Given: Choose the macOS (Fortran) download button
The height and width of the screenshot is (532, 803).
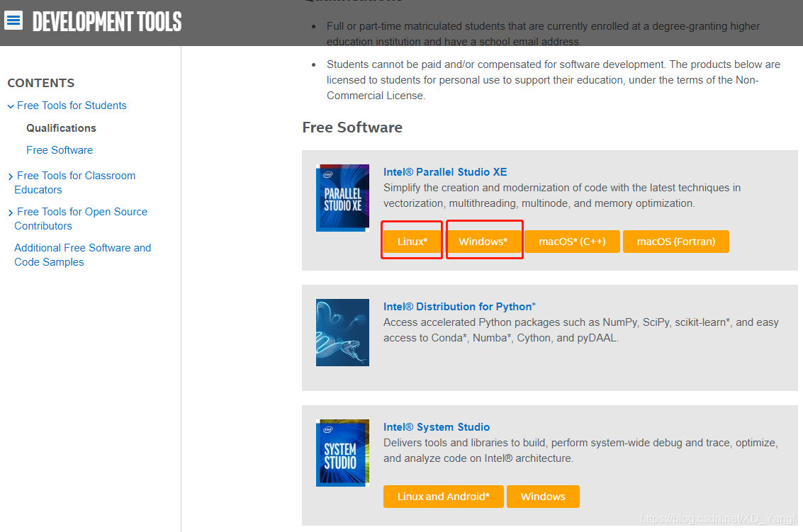Looking at the screenshot, I should coord(676,241).
